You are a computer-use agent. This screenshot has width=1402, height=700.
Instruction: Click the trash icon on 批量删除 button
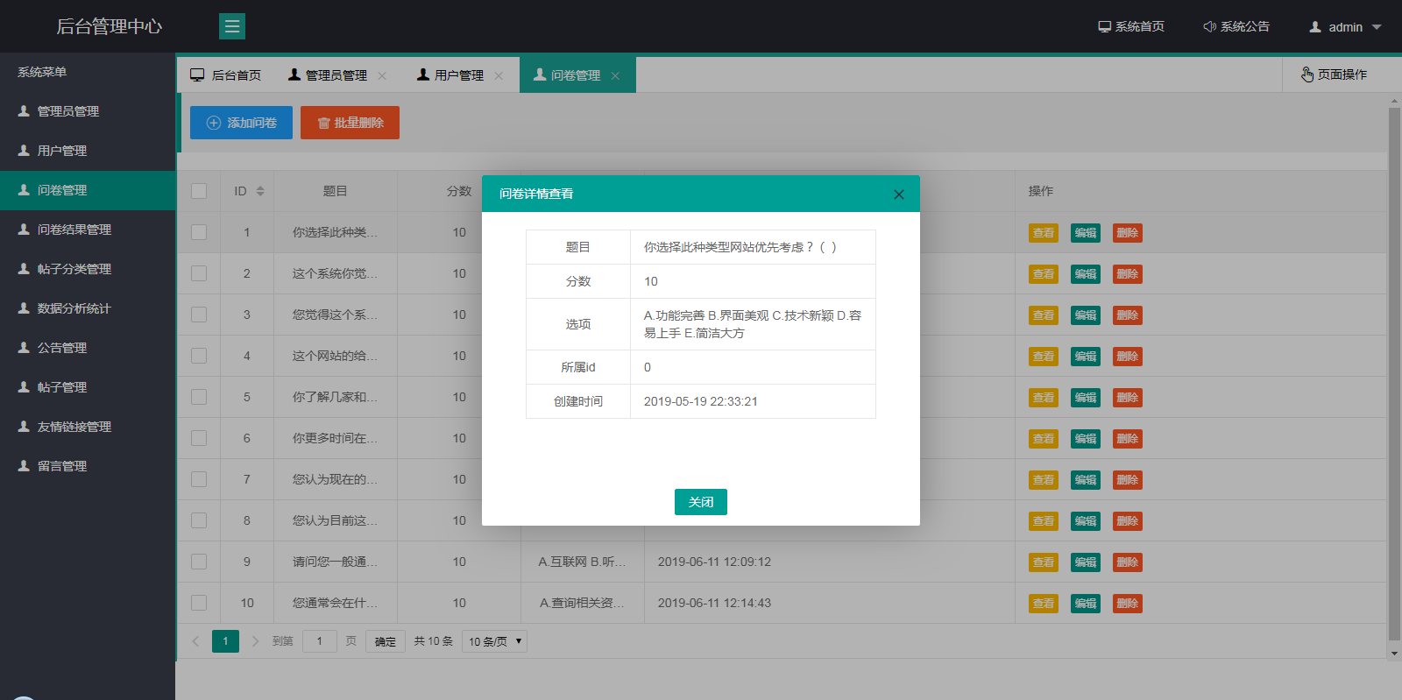click(323, 123)
